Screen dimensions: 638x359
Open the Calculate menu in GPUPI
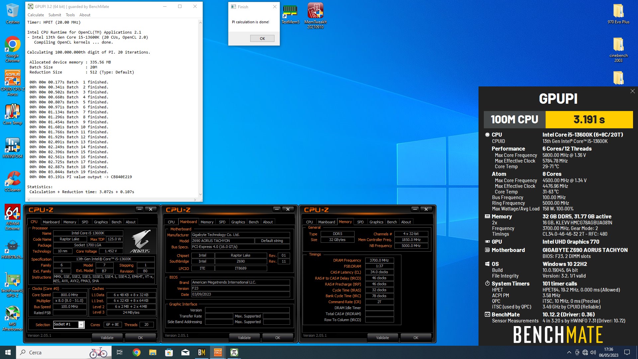pos(36,15)
